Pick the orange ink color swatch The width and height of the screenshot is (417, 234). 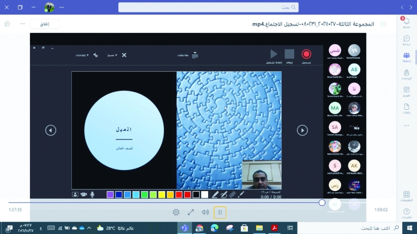170,195
